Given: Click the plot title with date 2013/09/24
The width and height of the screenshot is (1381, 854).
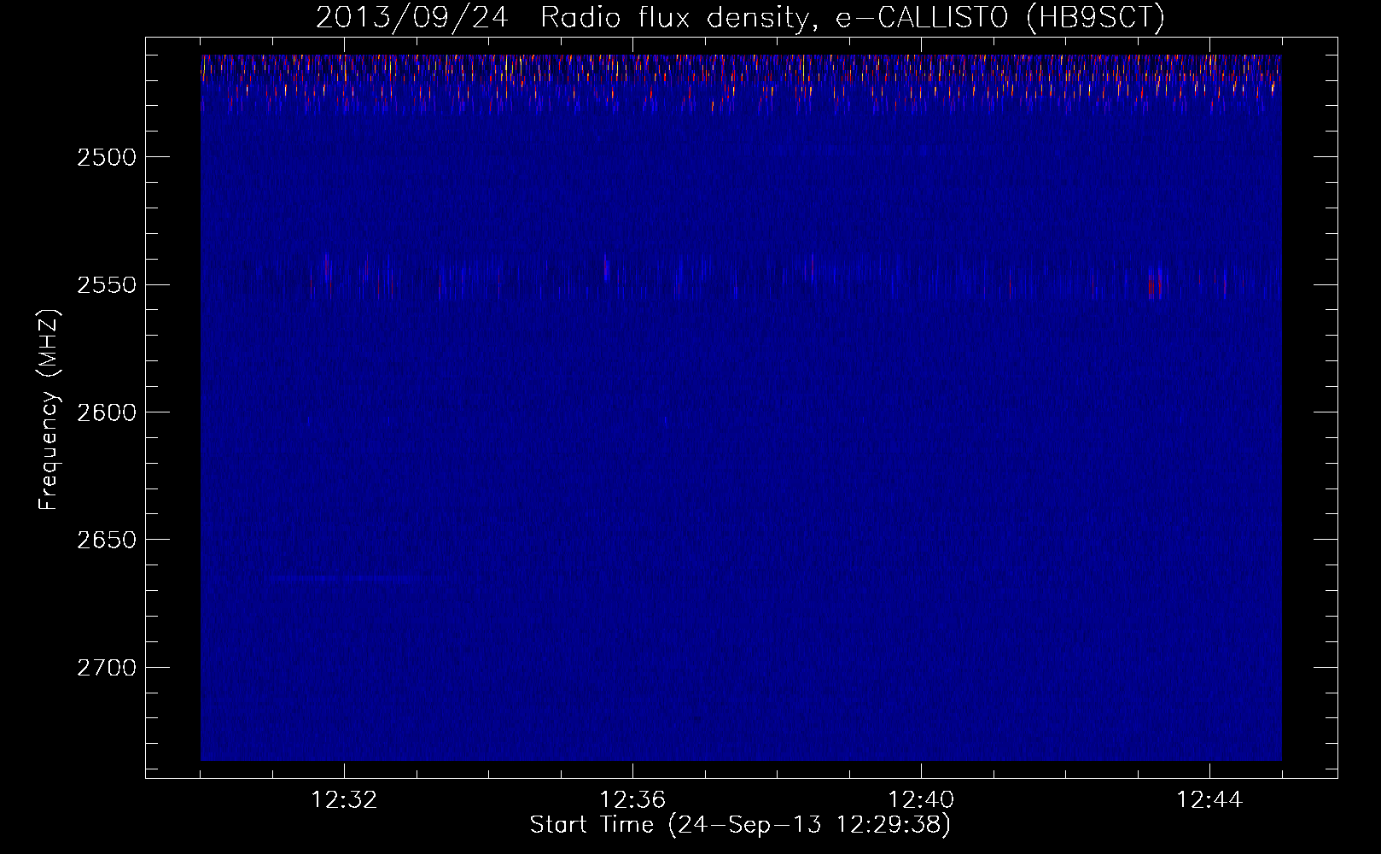Looking at the screenshot, I should (740, 17).
